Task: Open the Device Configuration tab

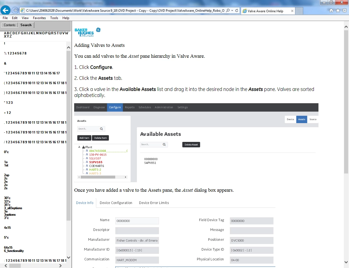Action: coord(116,203)
